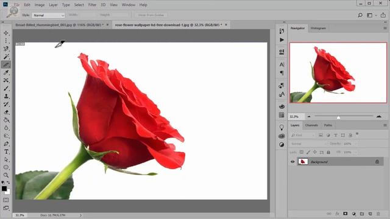Toggle pixel layer filter in Layers panel
Viewport: 390px width, 219px height.
(x=321, y=135)
